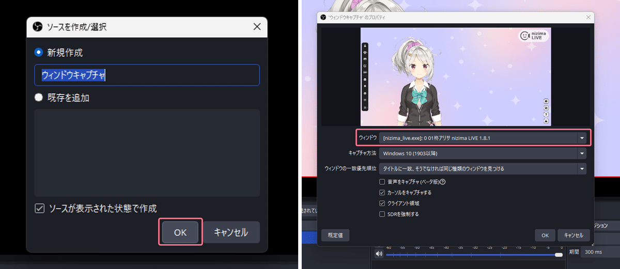Click the ウィンドウキャプチャ name input field
The height and width of the screenshot is (269, 620).
pyautogui.click(x=147, y=75)
